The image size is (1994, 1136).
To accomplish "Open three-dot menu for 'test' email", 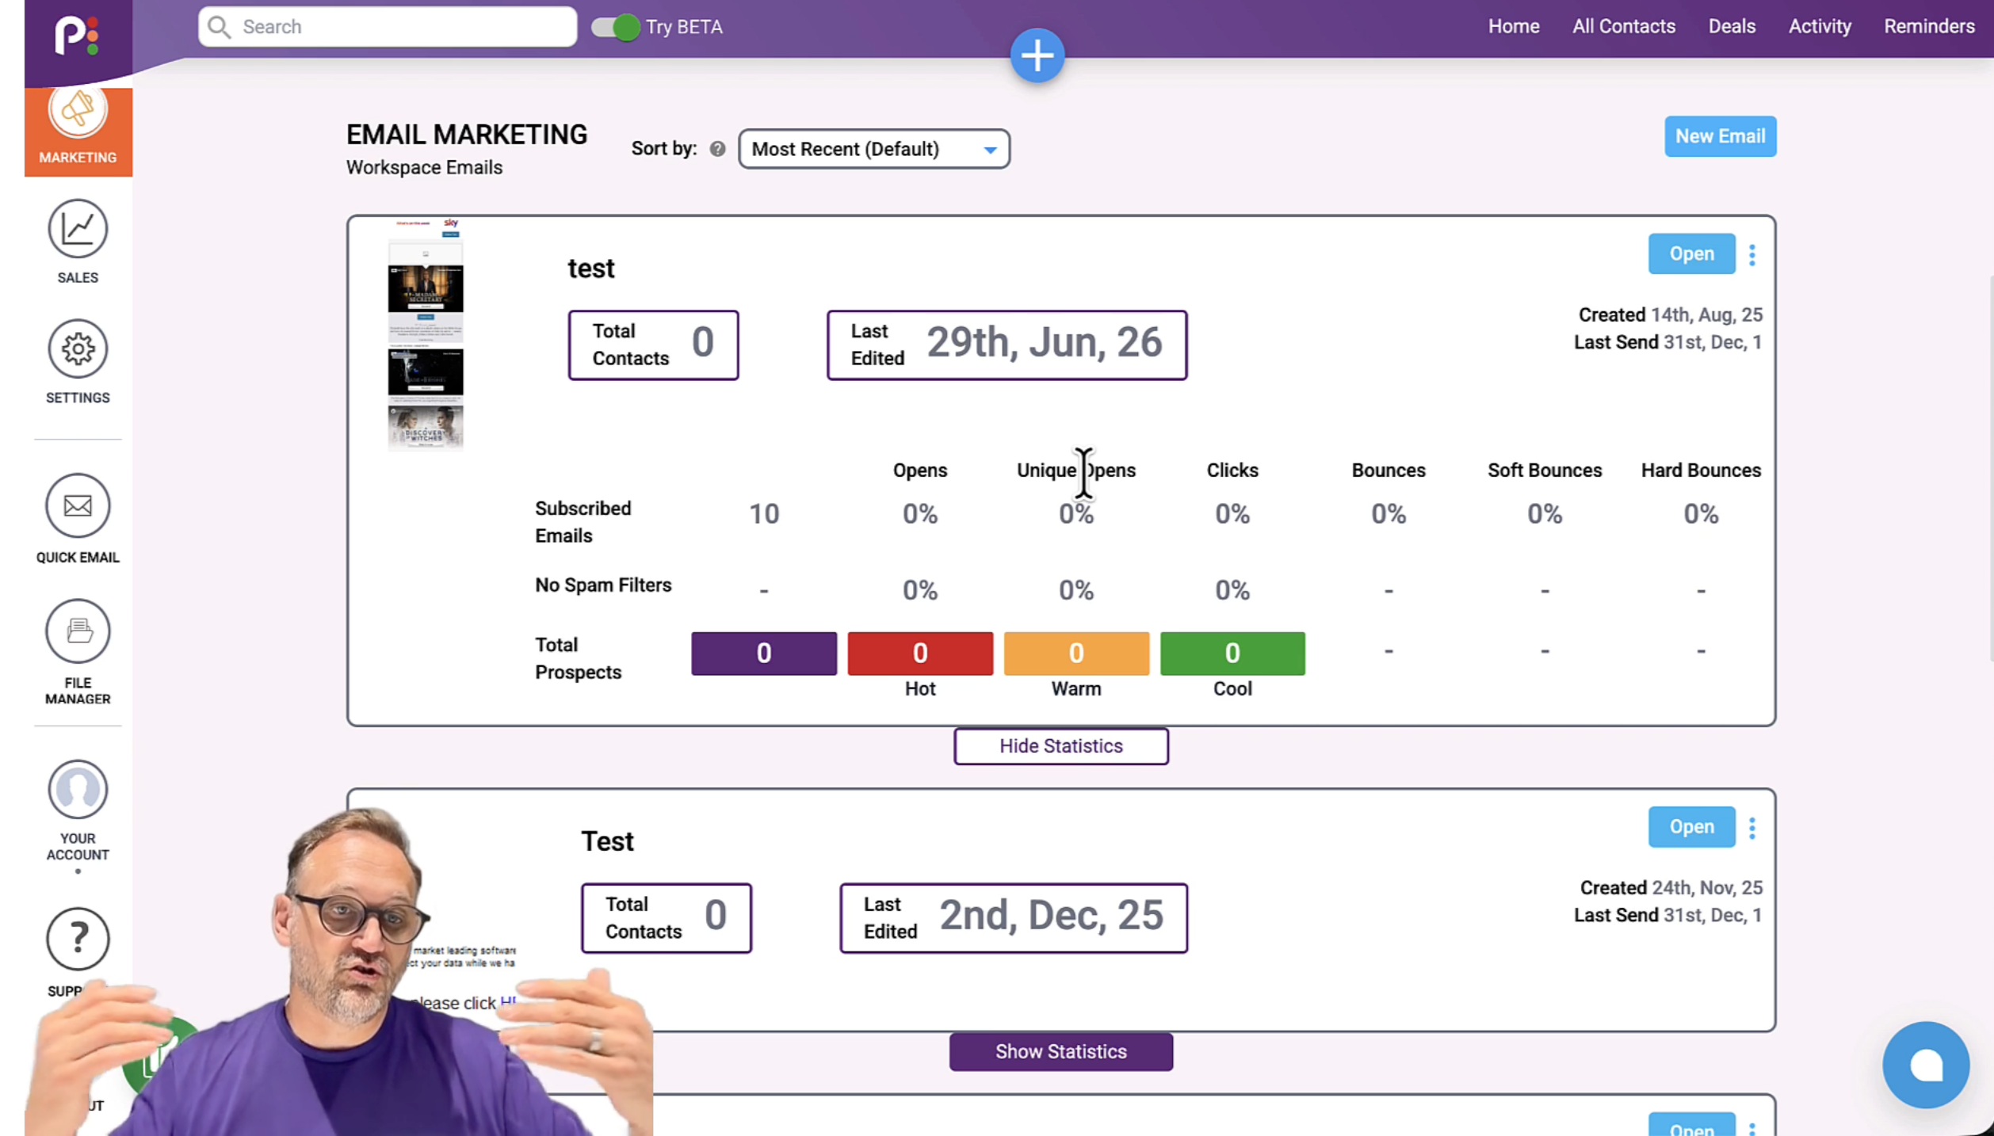I will [x=1752, y=255].
